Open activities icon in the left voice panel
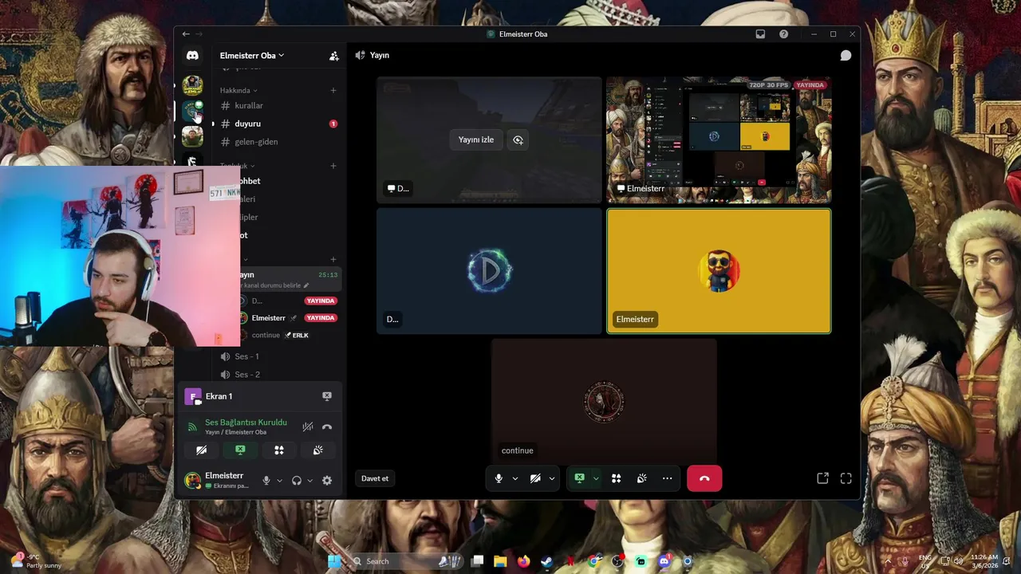 279,450
